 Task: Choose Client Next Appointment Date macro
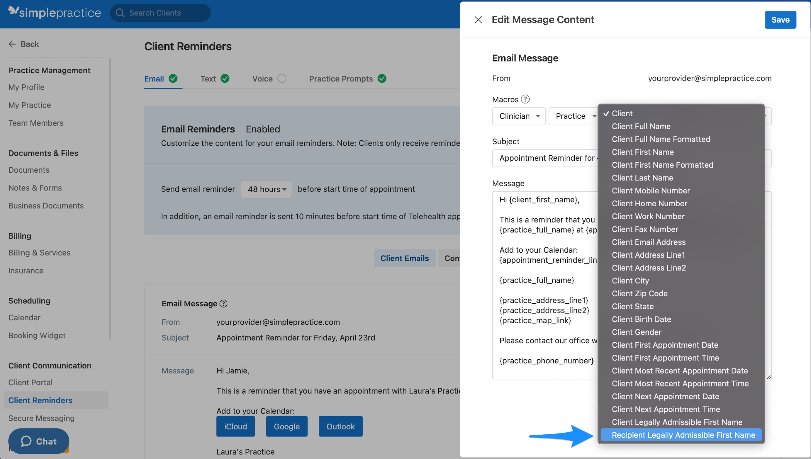tap(681, 397)
